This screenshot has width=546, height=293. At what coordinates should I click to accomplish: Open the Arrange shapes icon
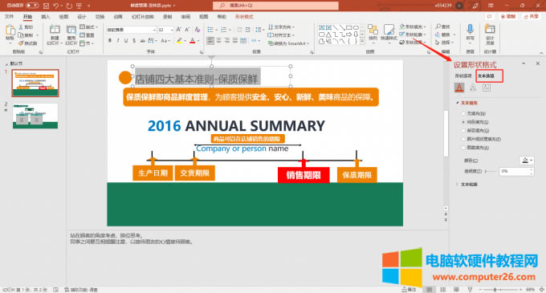[373, 30]
